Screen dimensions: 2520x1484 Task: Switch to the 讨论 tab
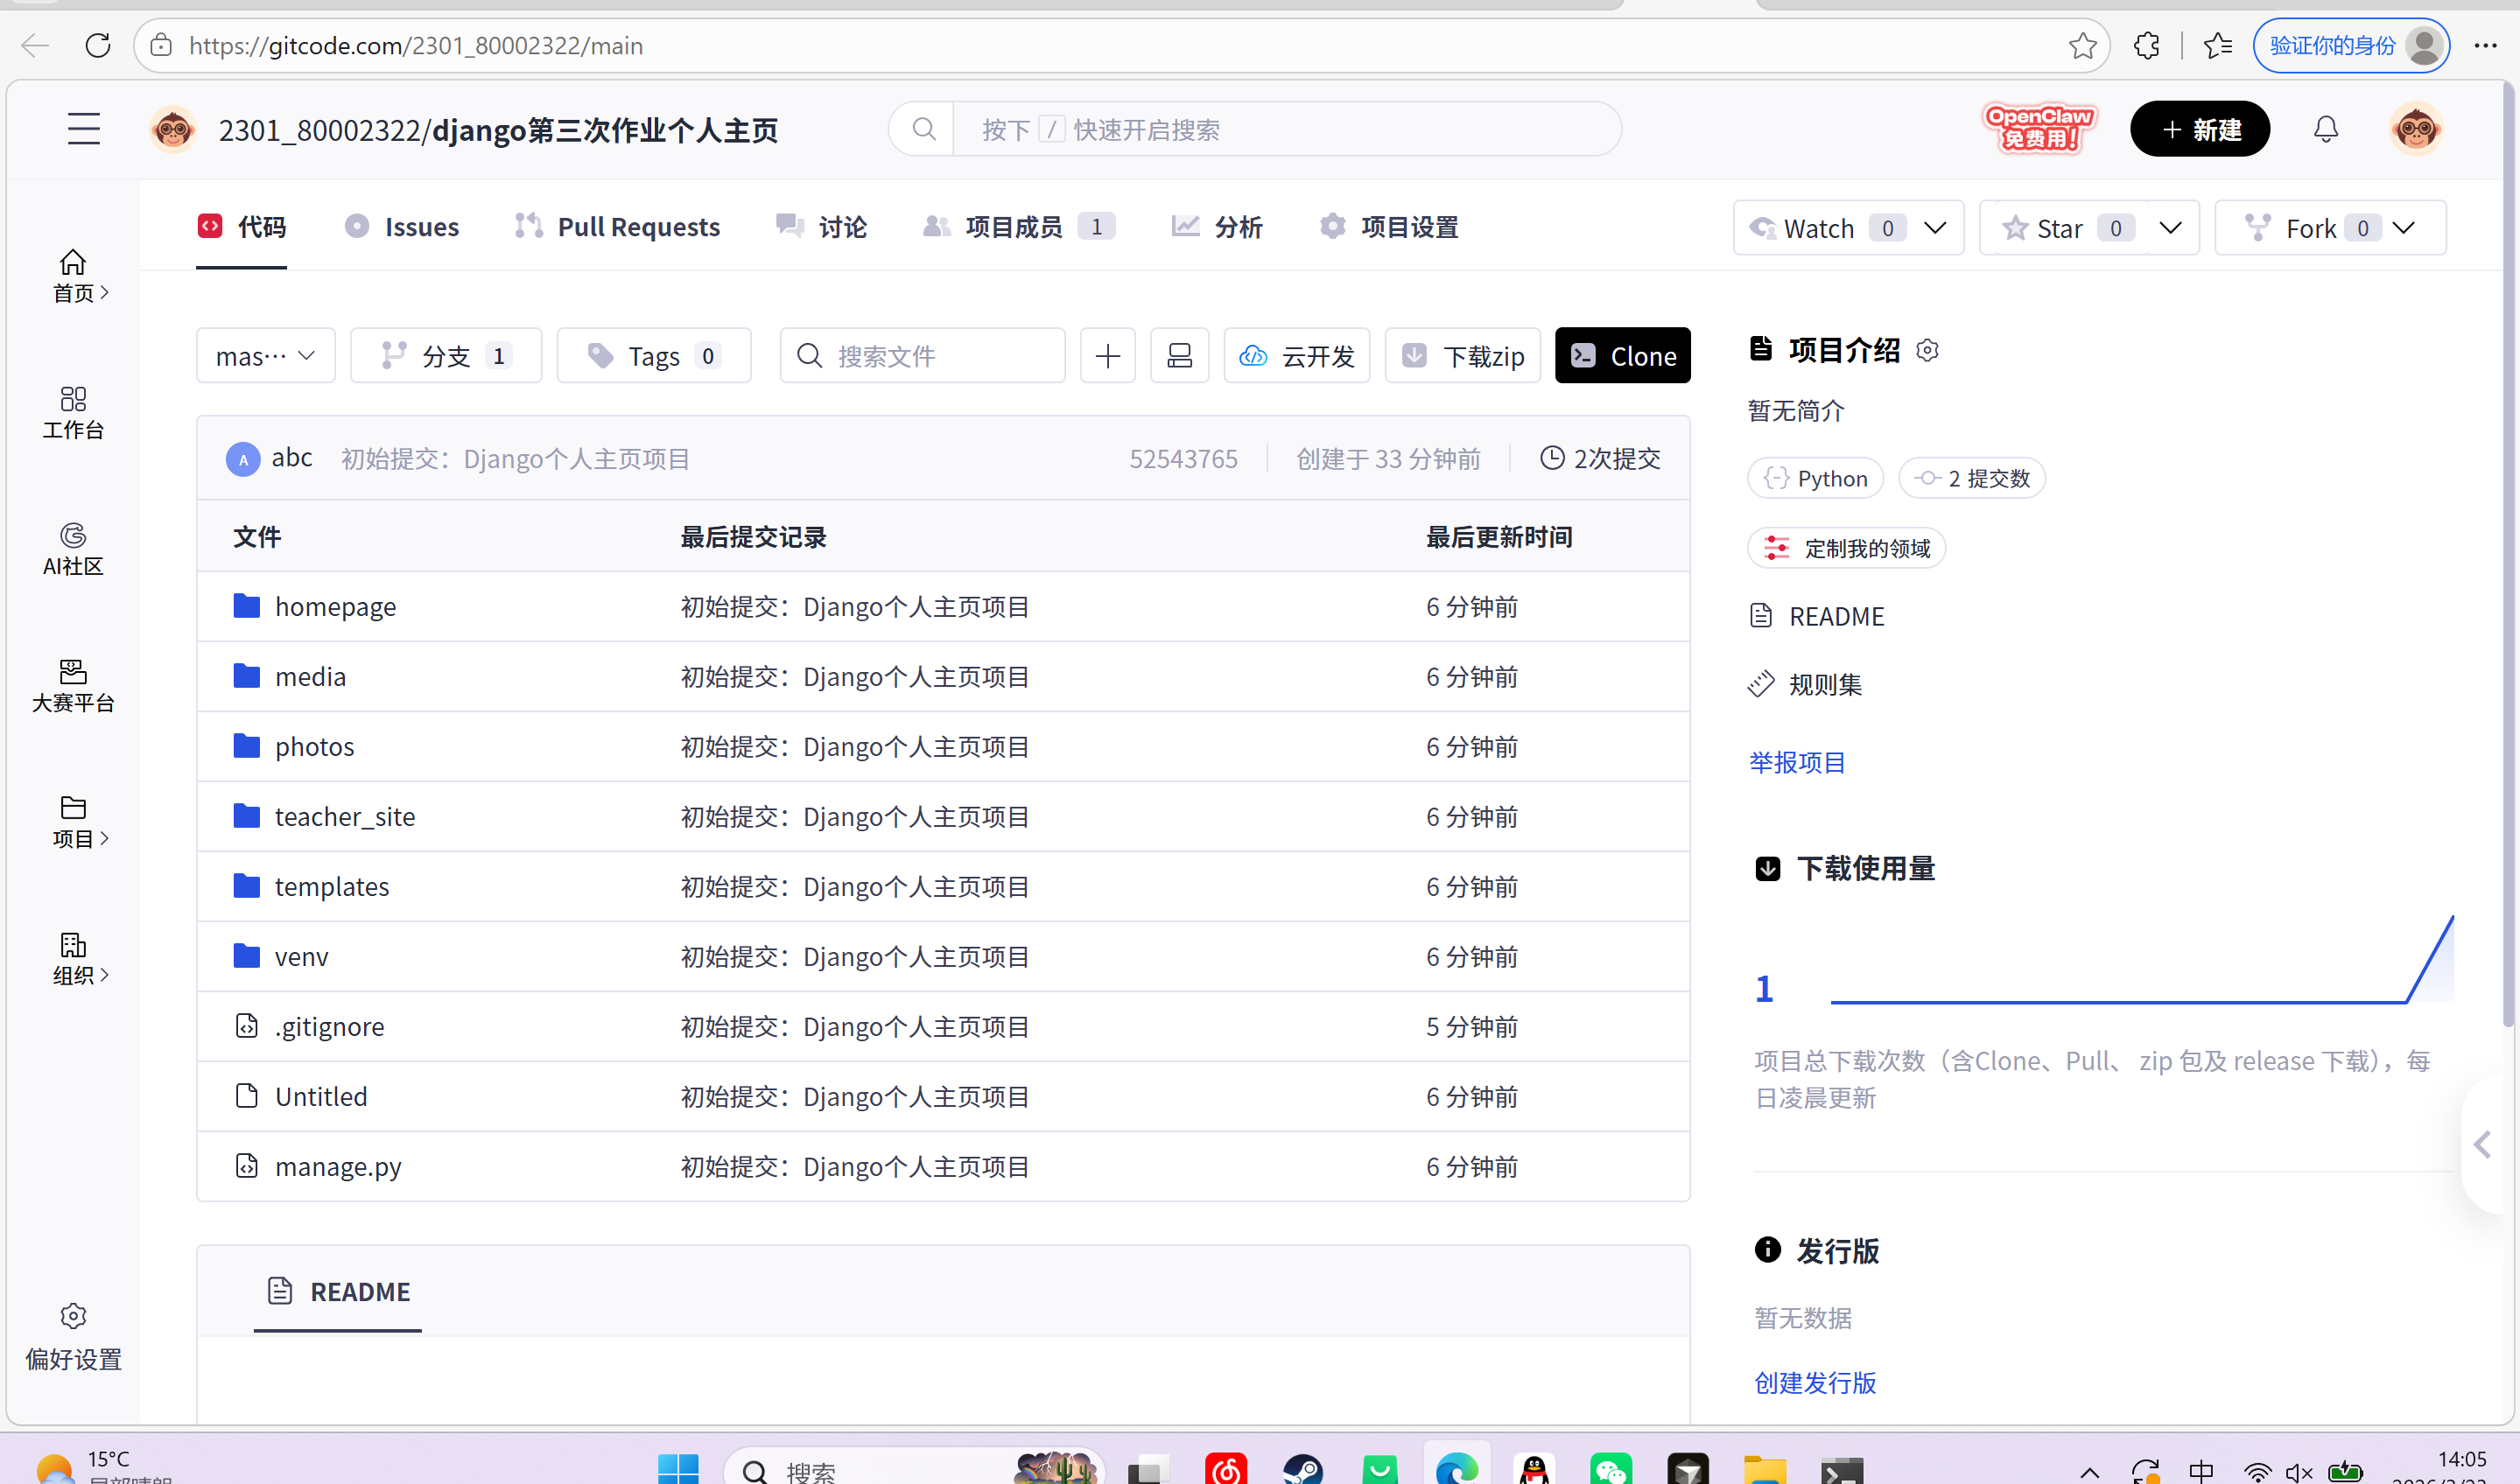point(821,227)
